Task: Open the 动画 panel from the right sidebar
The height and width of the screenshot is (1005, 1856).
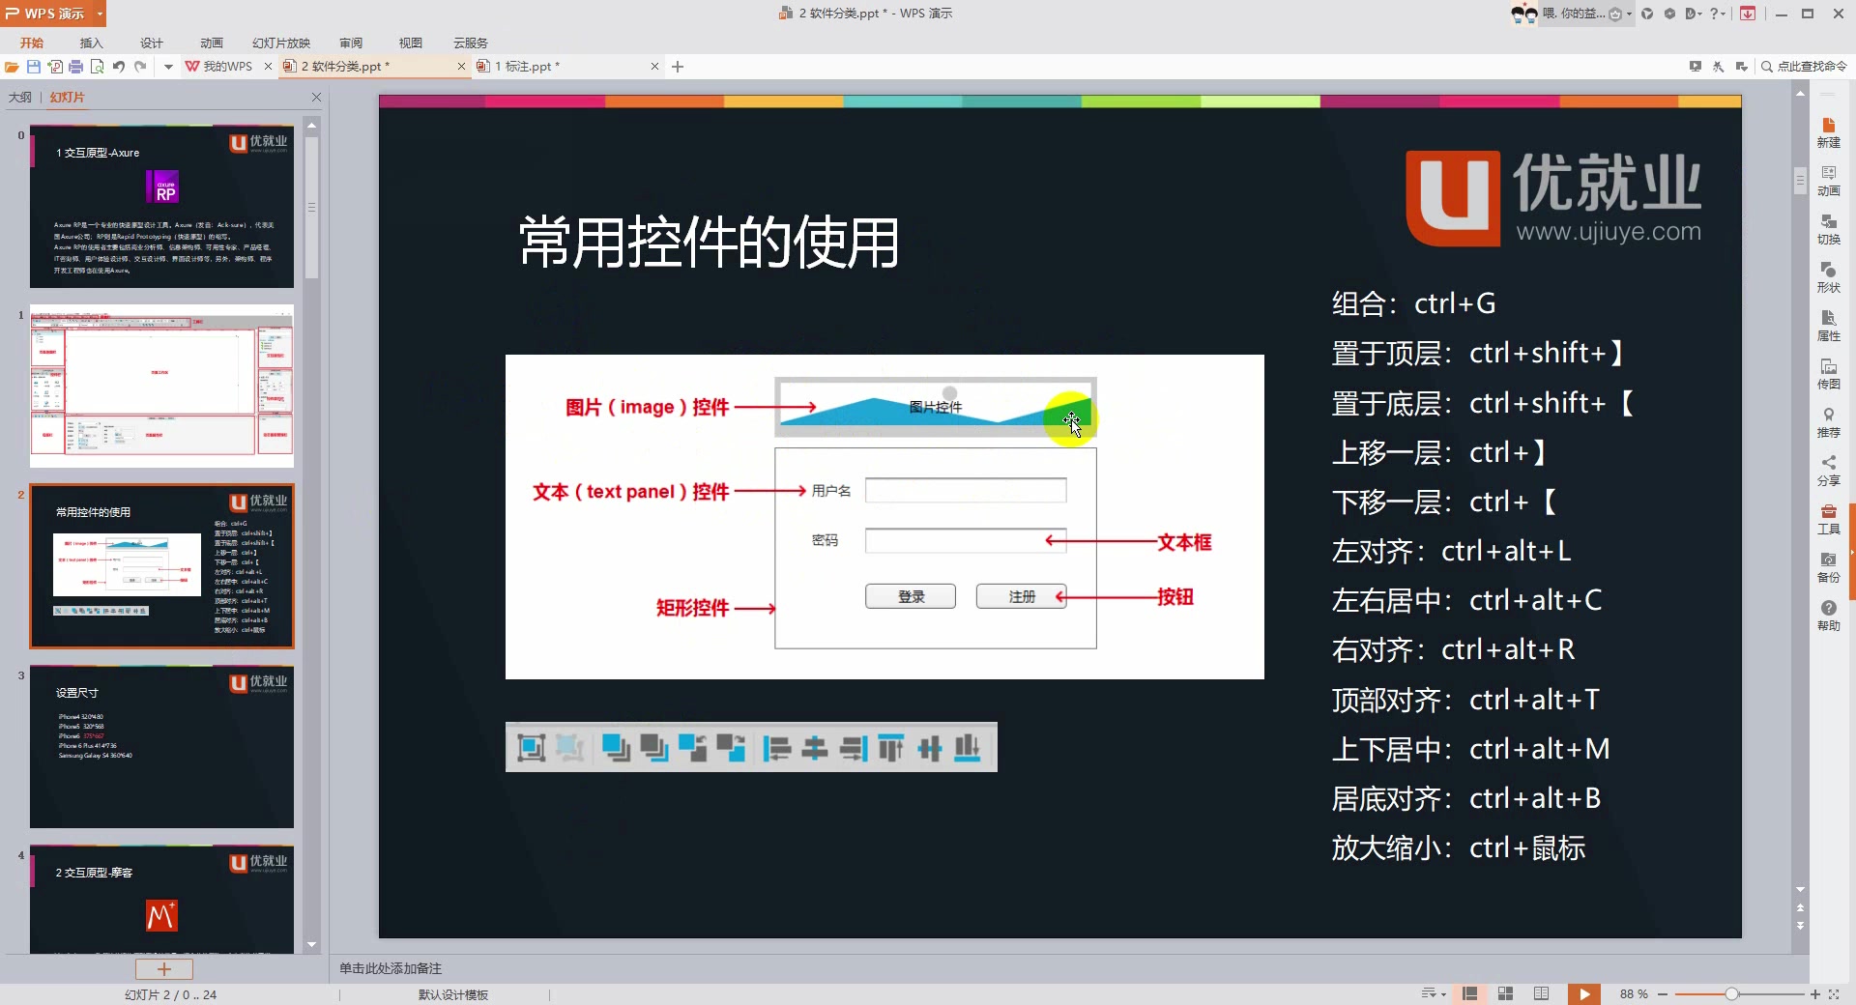Action: click(1829, 179)
